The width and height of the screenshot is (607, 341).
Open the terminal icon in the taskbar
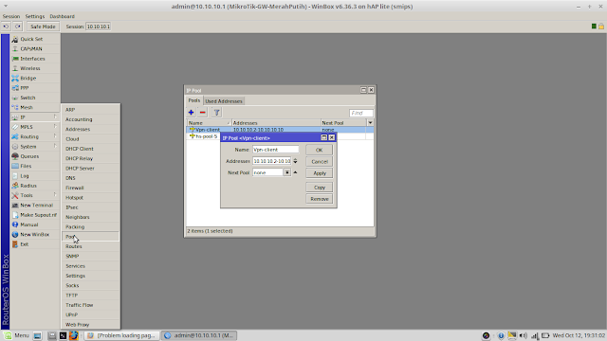click(x=63, y=335)
